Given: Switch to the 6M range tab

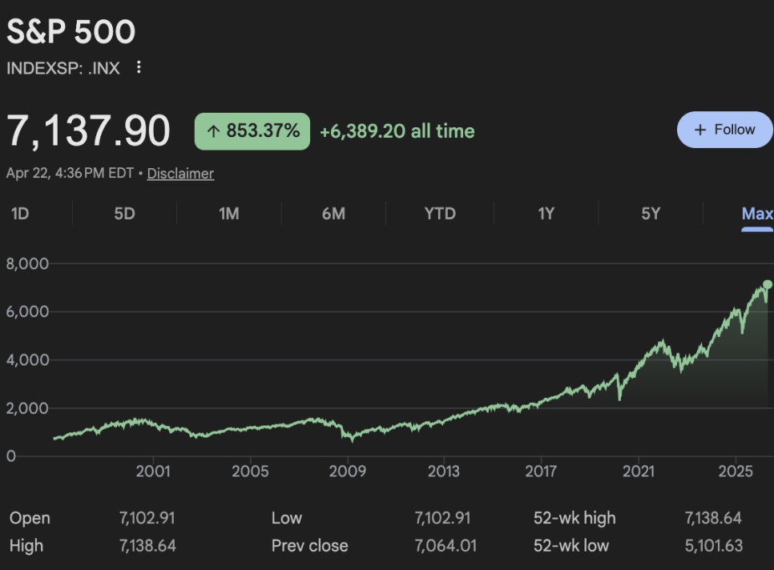Looking at the screenshot, I should pos(333,214).
